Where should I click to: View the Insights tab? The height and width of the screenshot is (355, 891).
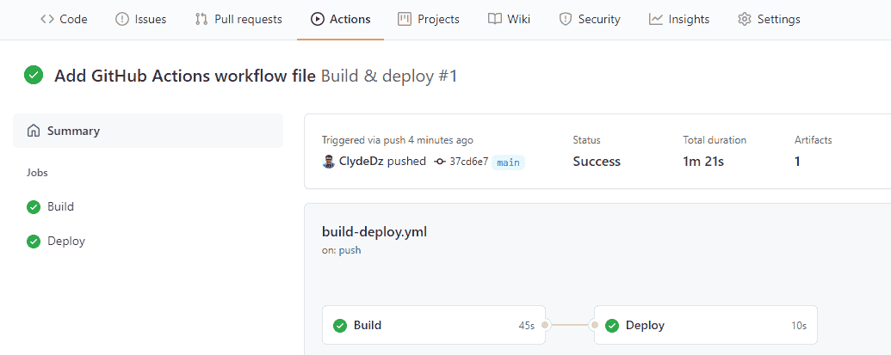[x=679, y=19]
